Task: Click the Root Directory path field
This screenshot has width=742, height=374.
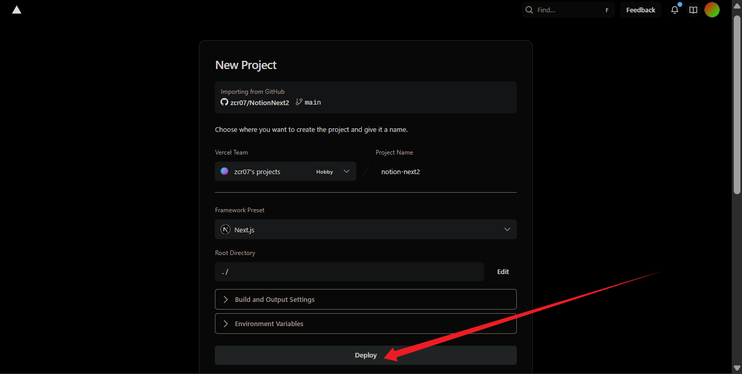Action: [x=349, y=271]
